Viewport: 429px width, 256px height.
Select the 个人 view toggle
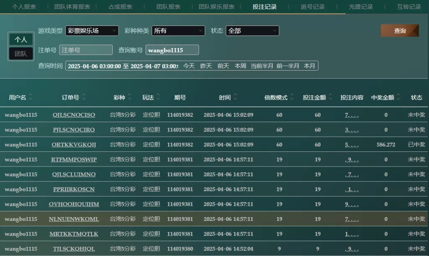(21, 39)
